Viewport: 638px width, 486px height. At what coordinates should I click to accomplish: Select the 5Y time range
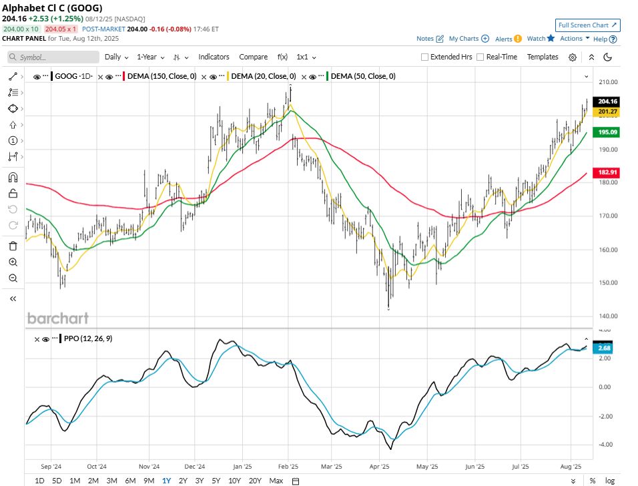coord(216,481)
